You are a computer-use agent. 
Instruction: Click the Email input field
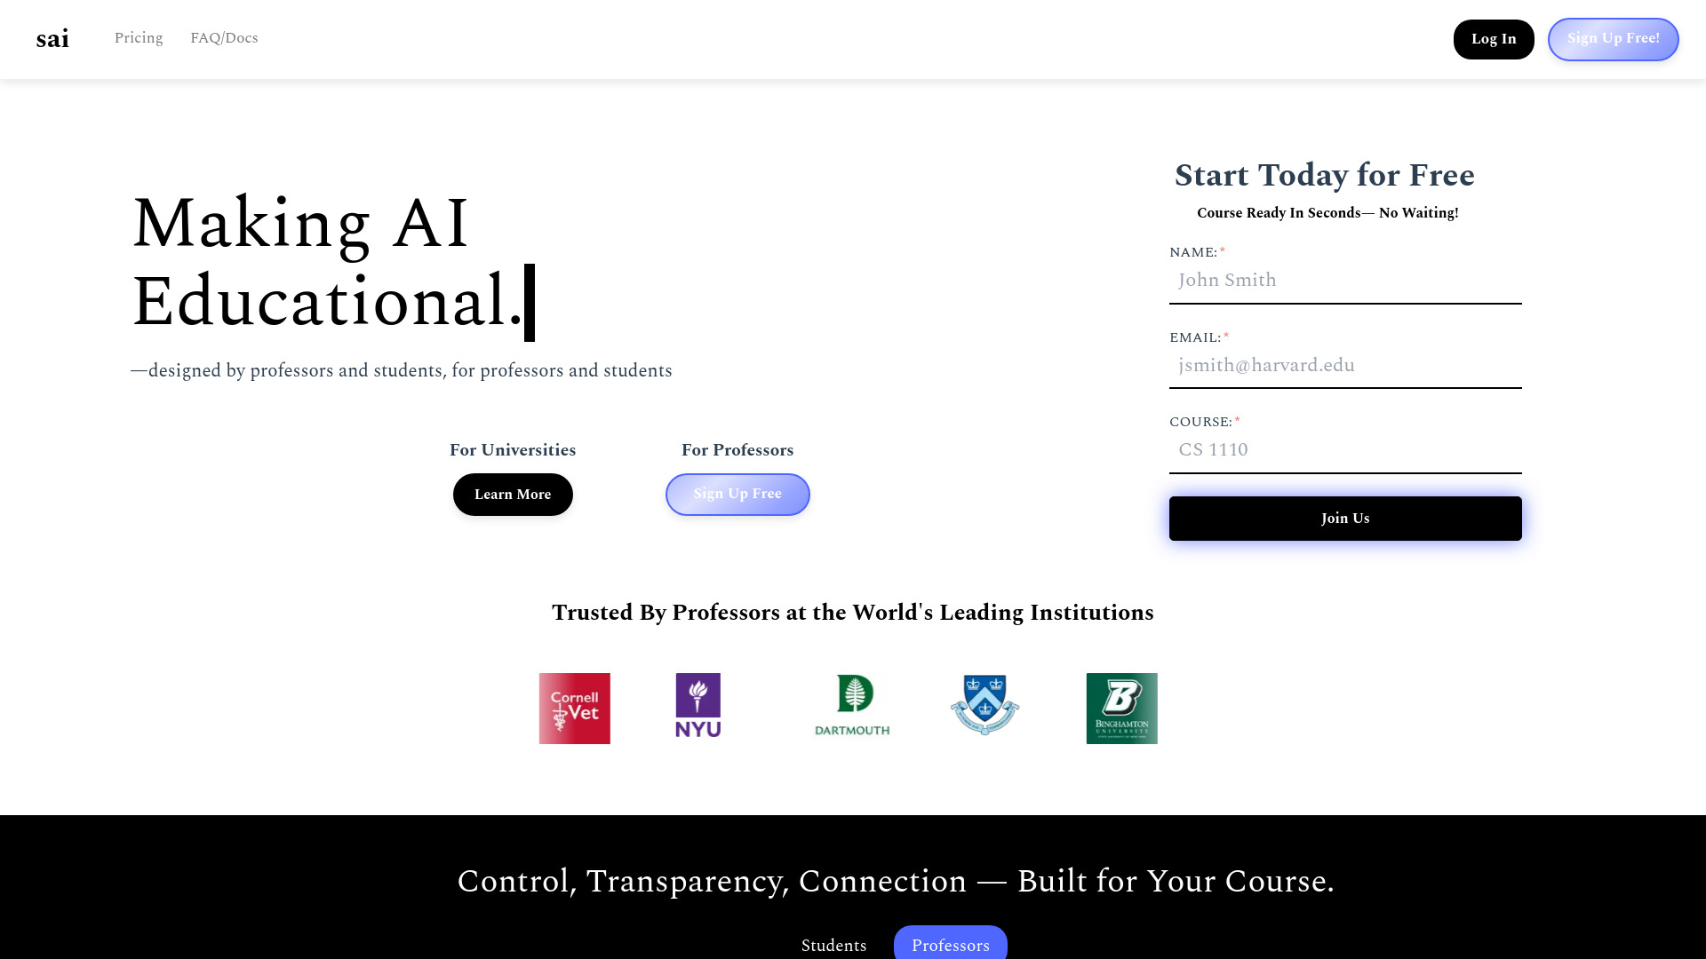tap(1345, 365)
